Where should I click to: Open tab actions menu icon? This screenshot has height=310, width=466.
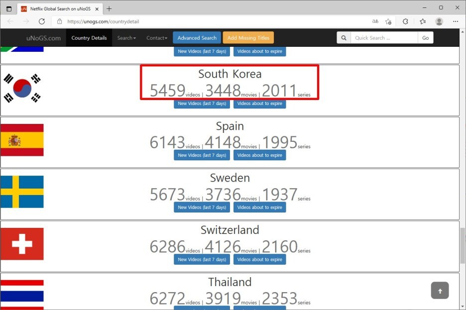point(9,9)
